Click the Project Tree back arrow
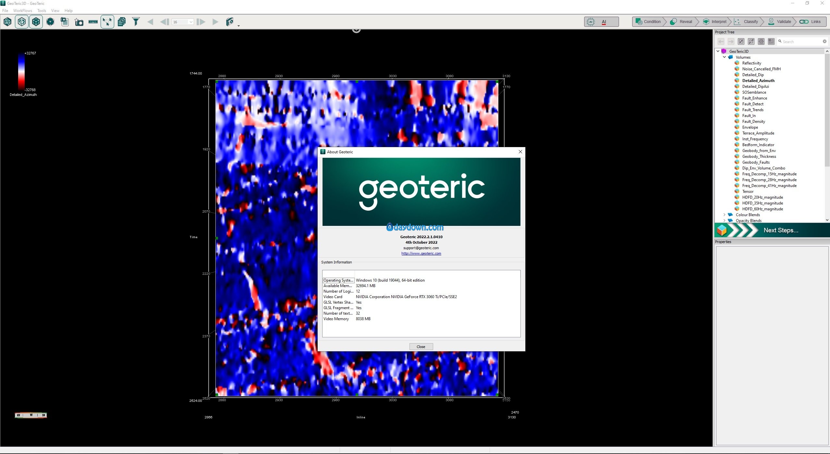Image resolution: width=830 pixels, height=454 pixels. (721, 41)
